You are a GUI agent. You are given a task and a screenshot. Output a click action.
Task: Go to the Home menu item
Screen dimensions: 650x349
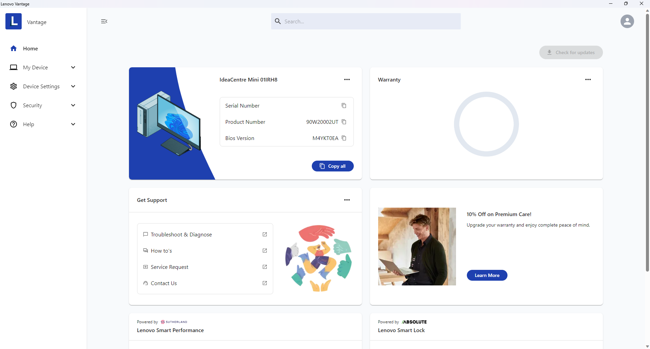43,48
